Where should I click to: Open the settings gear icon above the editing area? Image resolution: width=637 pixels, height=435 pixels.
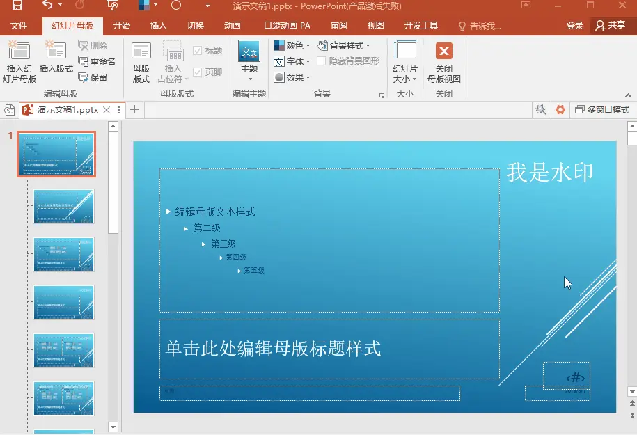click(560, 109)
